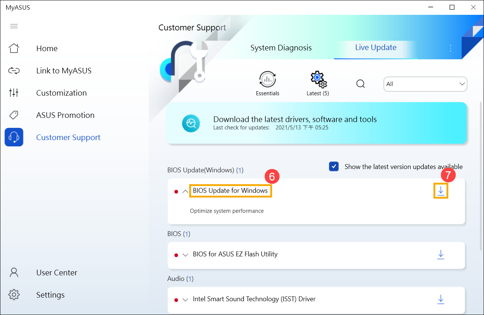Click the check-for-updates round icon in banner
Screen dimensions: 484x315
[x=191, y=123]
